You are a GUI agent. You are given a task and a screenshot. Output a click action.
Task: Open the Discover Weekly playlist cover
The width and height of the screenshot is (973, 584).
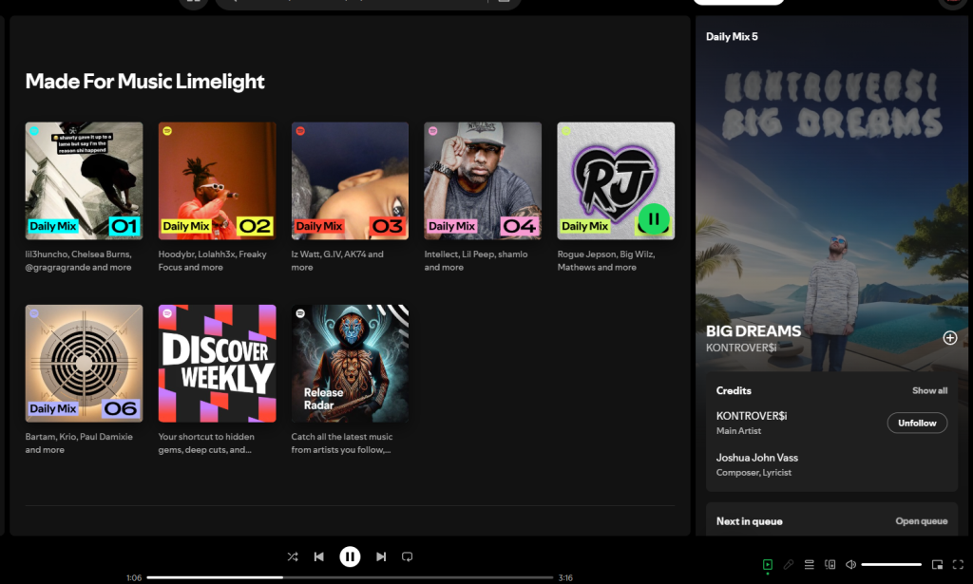(x=218, y=364)
